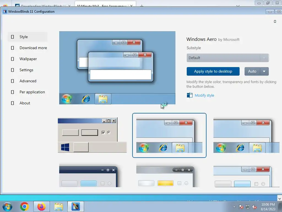Click the Style sidebar icon
The width and height of the screenshot is (282, 212).
12,37
